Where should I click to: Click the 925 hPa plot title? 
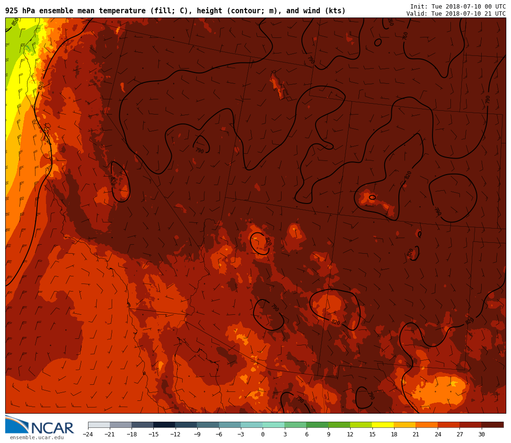click(175, 11)
